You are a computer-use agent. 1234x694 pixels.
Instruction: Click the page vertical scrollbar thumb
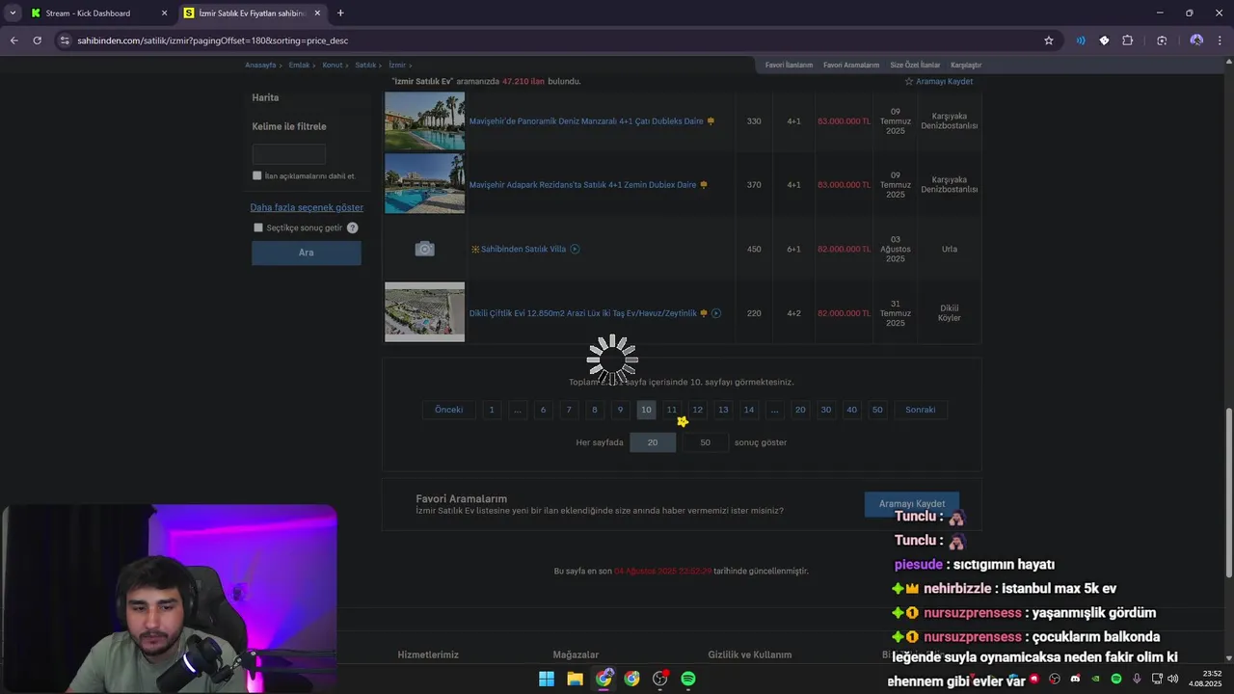coord(1228,493)
